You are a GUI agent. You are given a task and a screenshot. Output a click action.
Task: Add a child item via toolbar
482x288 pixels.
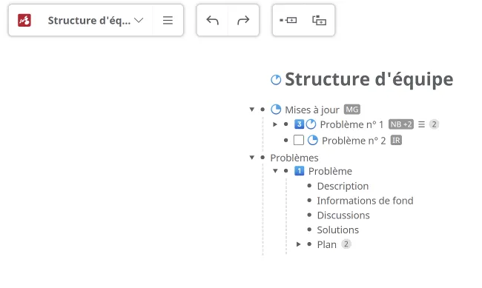[x=319, y=21]
